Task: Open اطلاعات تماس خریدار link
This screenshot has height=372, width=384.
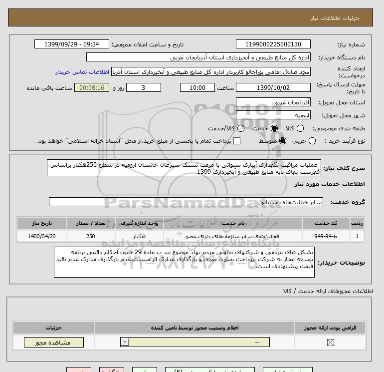Action: [82, 72]
